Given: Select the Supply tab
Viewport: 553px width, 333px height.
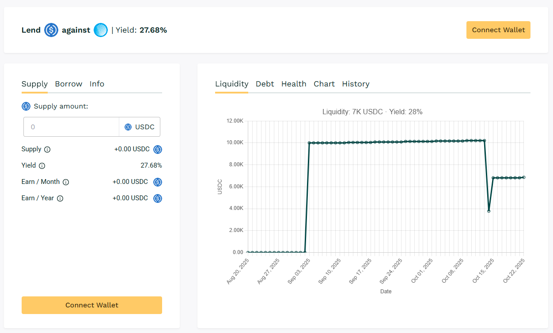Looking at the screenshot, I should pyautogui.click(x=34, y=84).
